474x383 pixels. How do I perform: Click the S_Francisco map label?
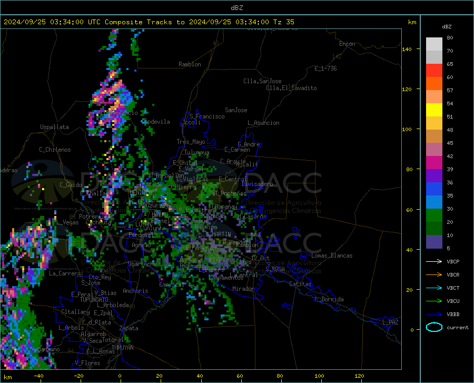(x=207, y=116)
